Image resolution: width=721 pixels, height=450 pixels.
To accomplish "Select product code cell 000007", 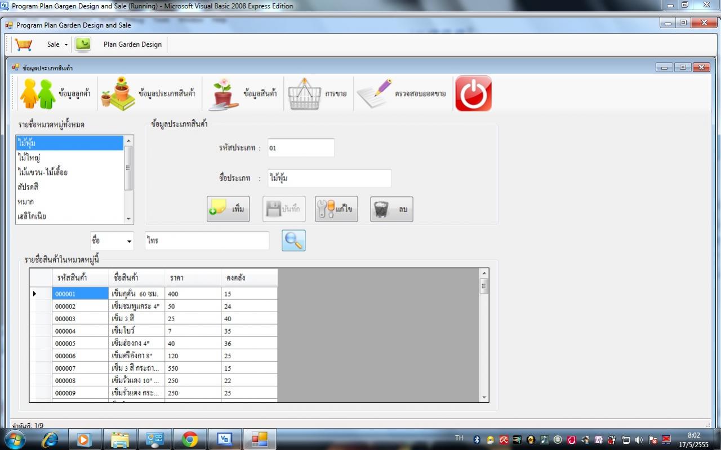I will tap(80, 368).
